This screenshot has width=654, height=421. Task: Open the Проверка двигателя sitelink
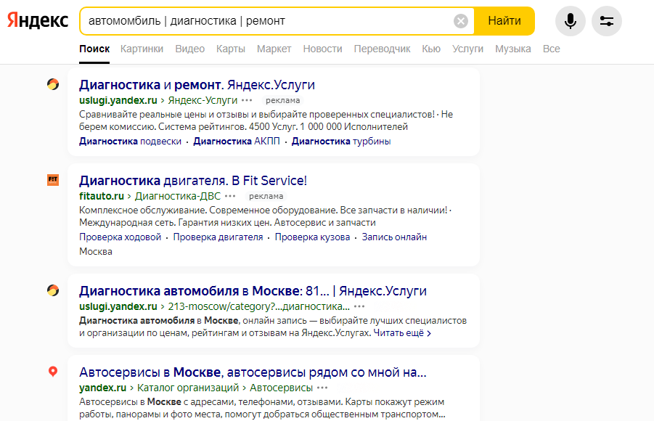point(218,237)
